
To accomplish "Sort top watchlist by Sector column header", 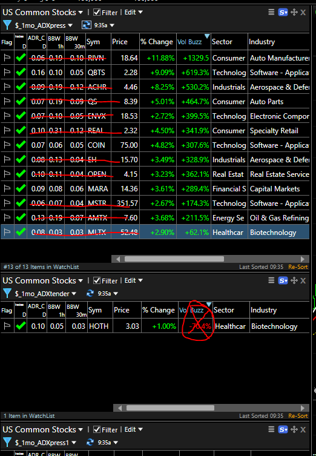I will click(229, 42).
